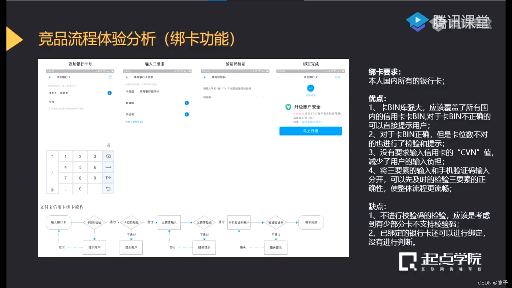The height and width of the screenshot is (288, 512).
Task: Click the 马上升级 blue button
Action: [310, 131]
